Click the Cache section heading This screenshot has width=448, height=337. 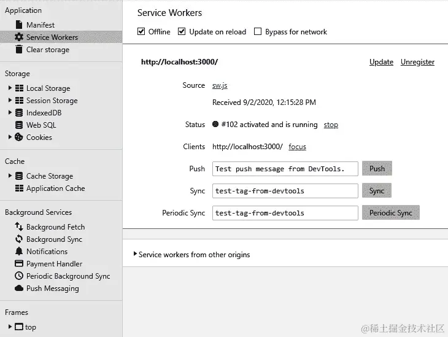click(15, 161)
